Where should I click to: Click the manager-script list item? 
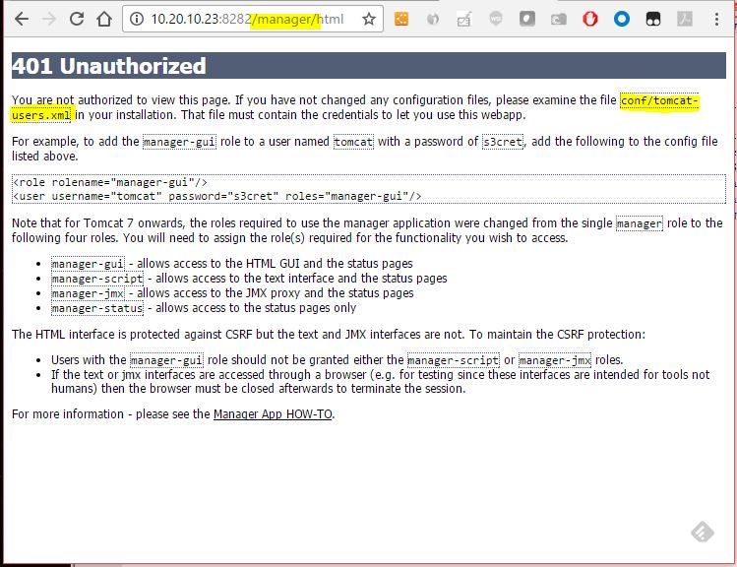point(96,279)
